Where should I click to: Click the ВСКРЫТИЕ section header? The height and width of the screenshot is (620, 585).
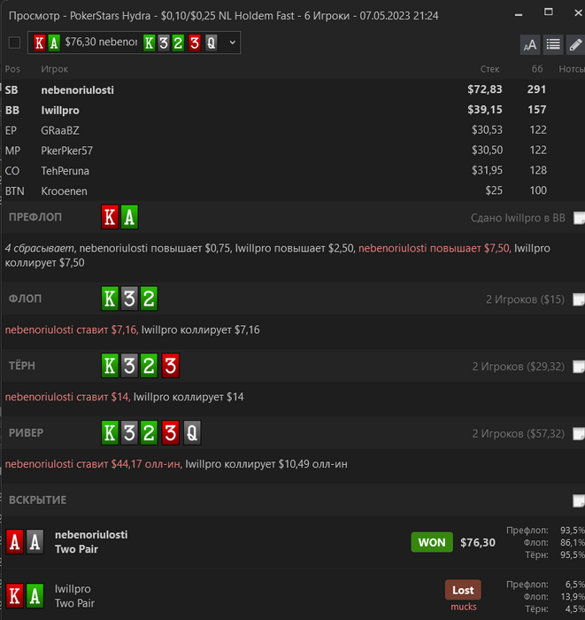coord(37,500)
